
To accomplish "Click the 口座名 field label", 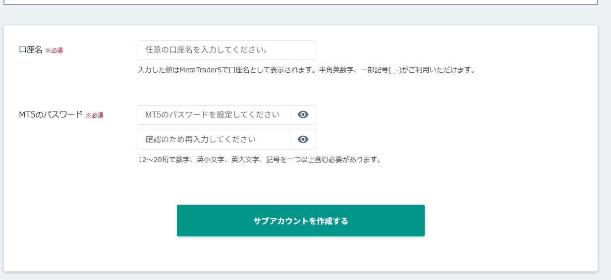I will 31,50.
